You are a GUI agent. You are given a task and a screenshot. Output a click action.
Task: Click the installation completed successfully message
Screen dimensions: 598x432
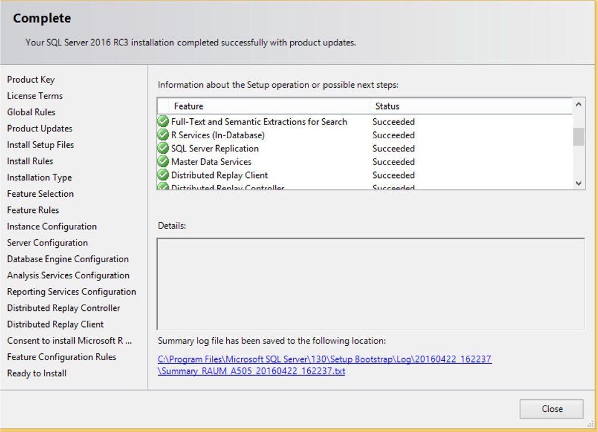click(191, 42)
